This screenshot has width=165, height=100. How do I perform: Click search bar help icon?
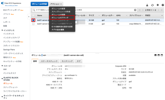tap(135, 10)
